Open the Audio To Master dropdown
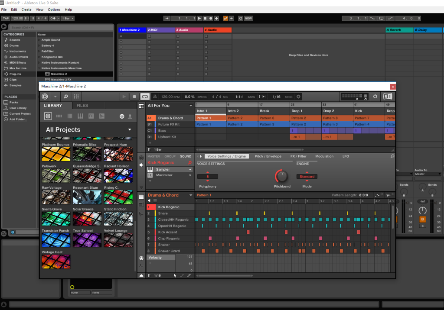444x310 pixels. tap(428, 174)
